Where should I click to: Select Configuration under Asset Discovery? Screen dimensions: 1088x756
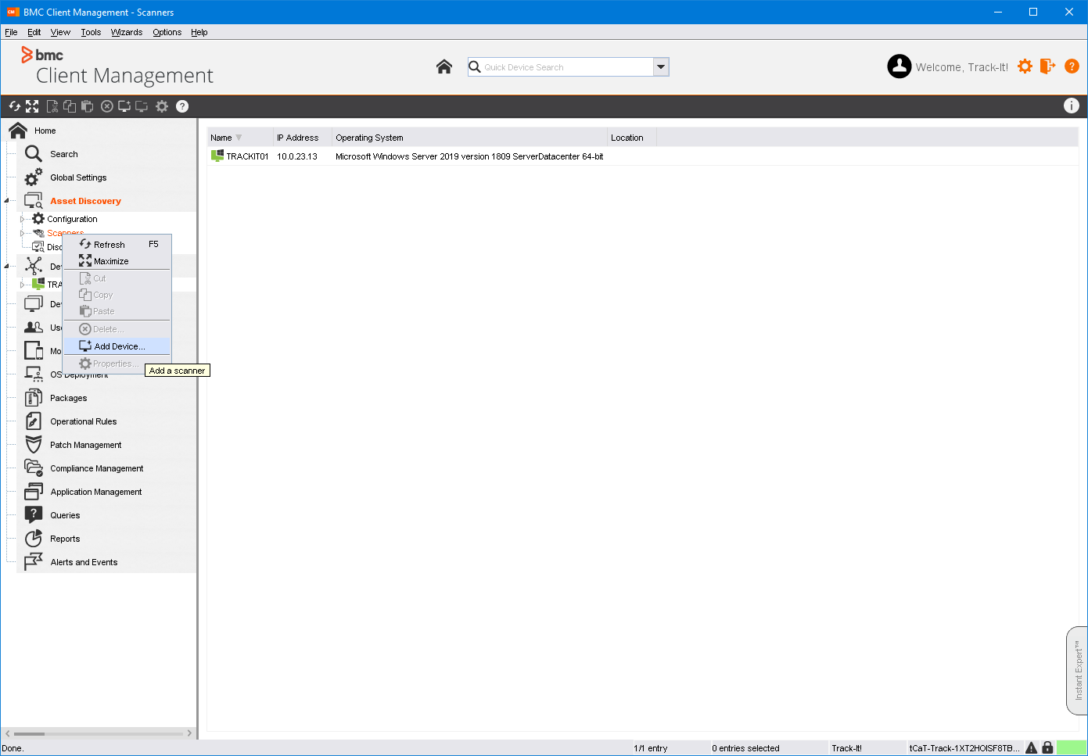[72, 219]
